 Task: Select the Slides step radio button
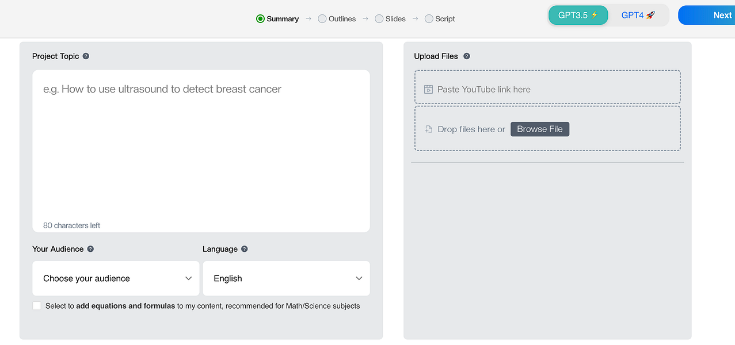(x=379, y=19)
